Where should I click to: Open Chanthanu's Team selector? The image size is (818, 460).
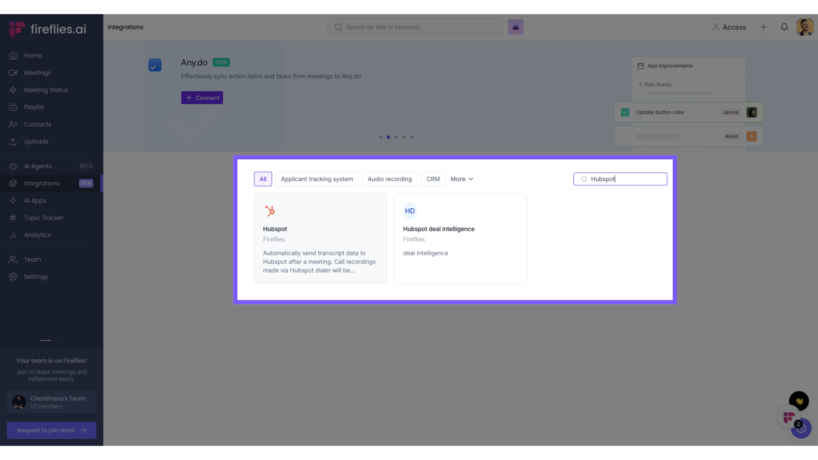click(52, 402)
